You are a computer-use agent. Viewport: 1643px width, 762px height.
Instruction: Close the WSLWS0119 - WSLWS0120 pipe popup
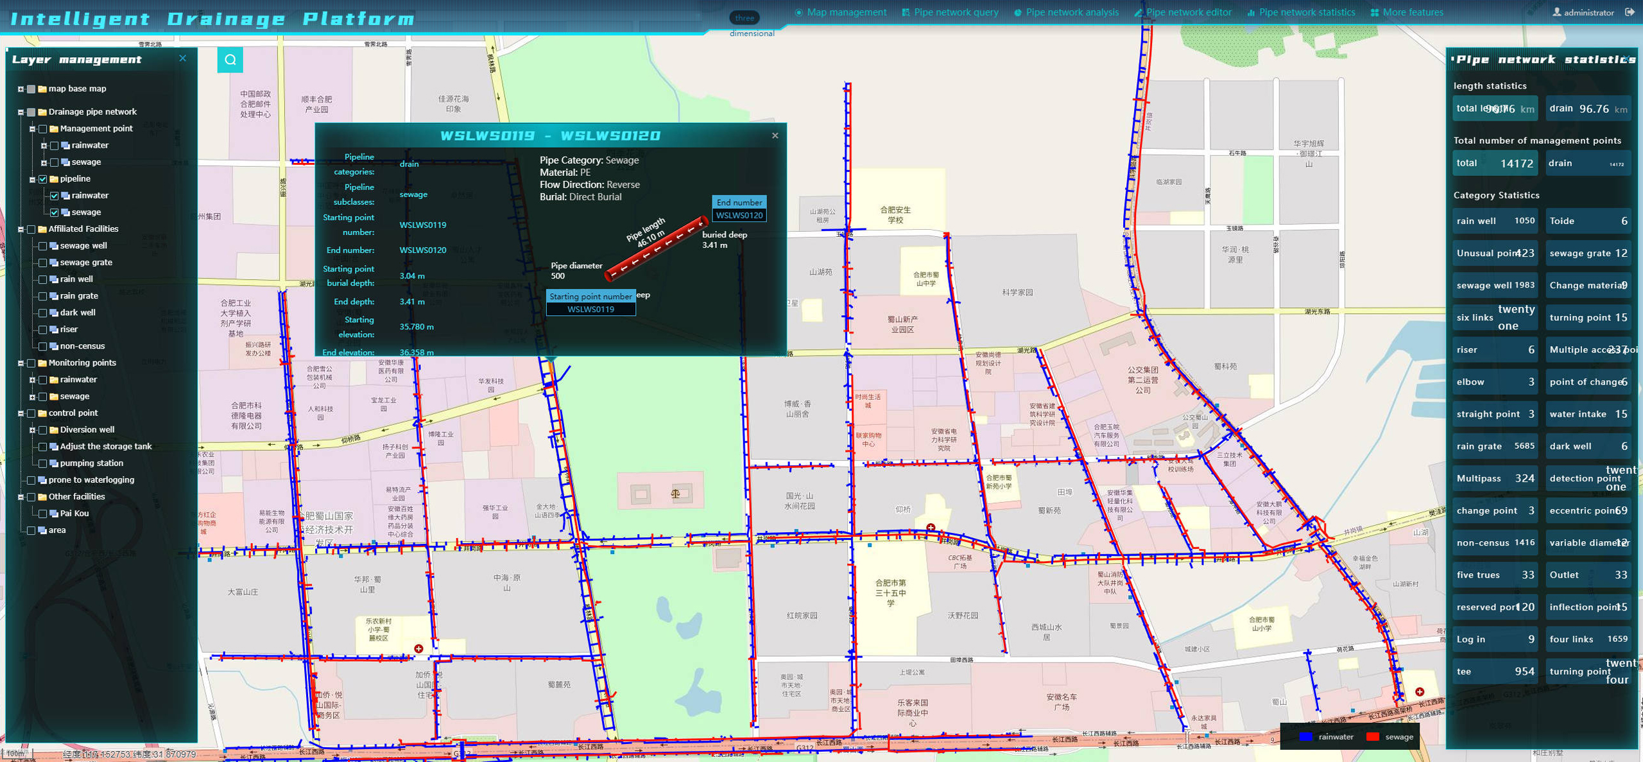click(x=775, y=135)
